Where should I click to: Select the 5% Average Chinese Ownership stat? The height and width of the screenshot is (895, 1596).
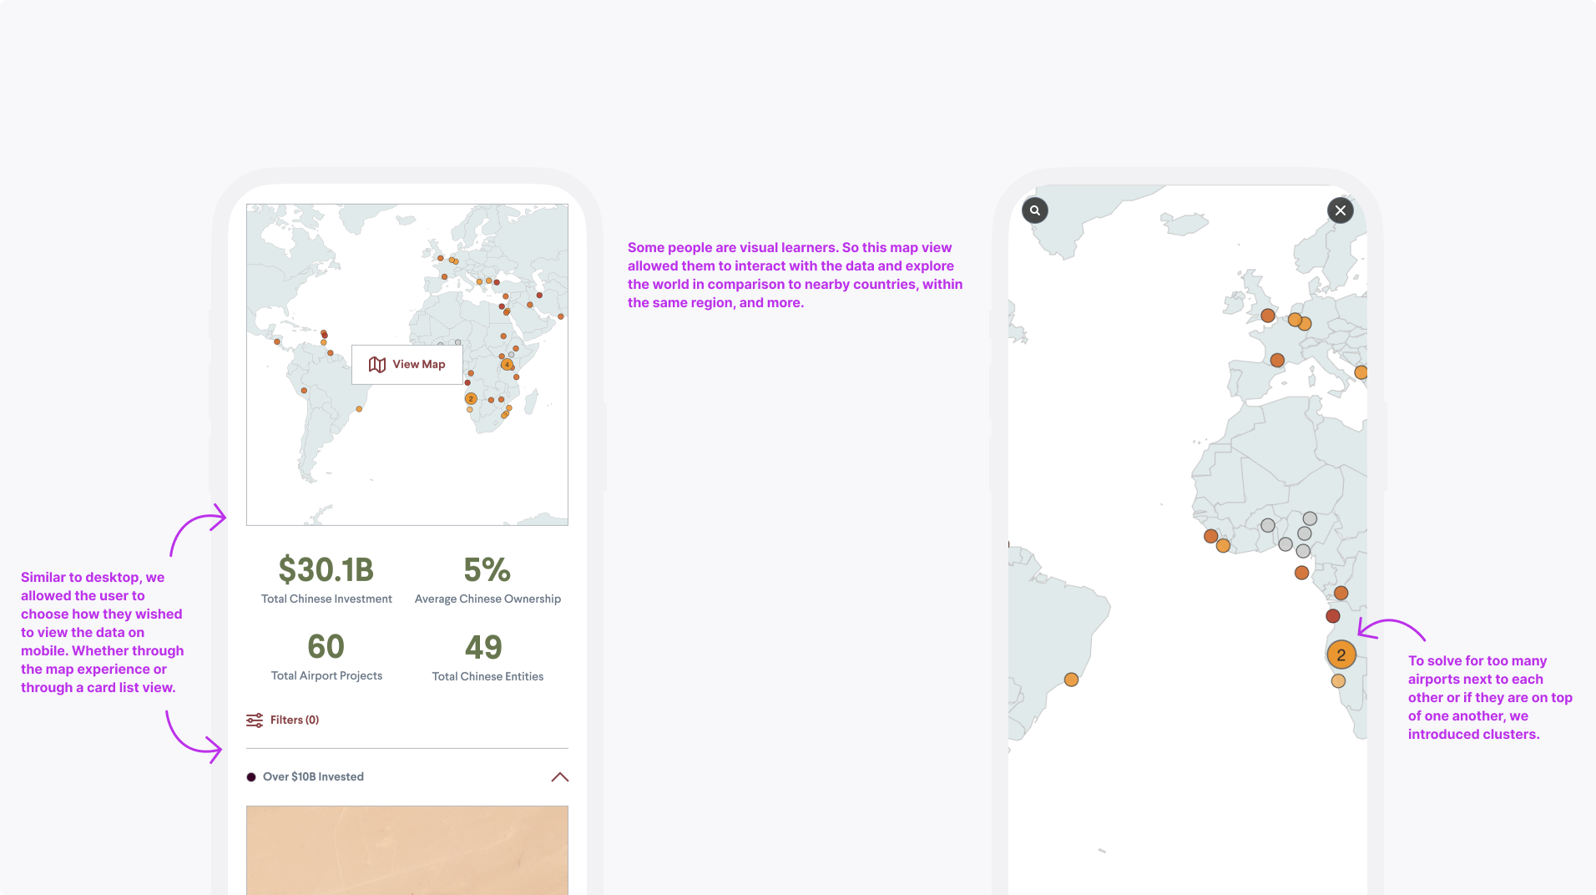pyautogui.click(x=487, y=580)
